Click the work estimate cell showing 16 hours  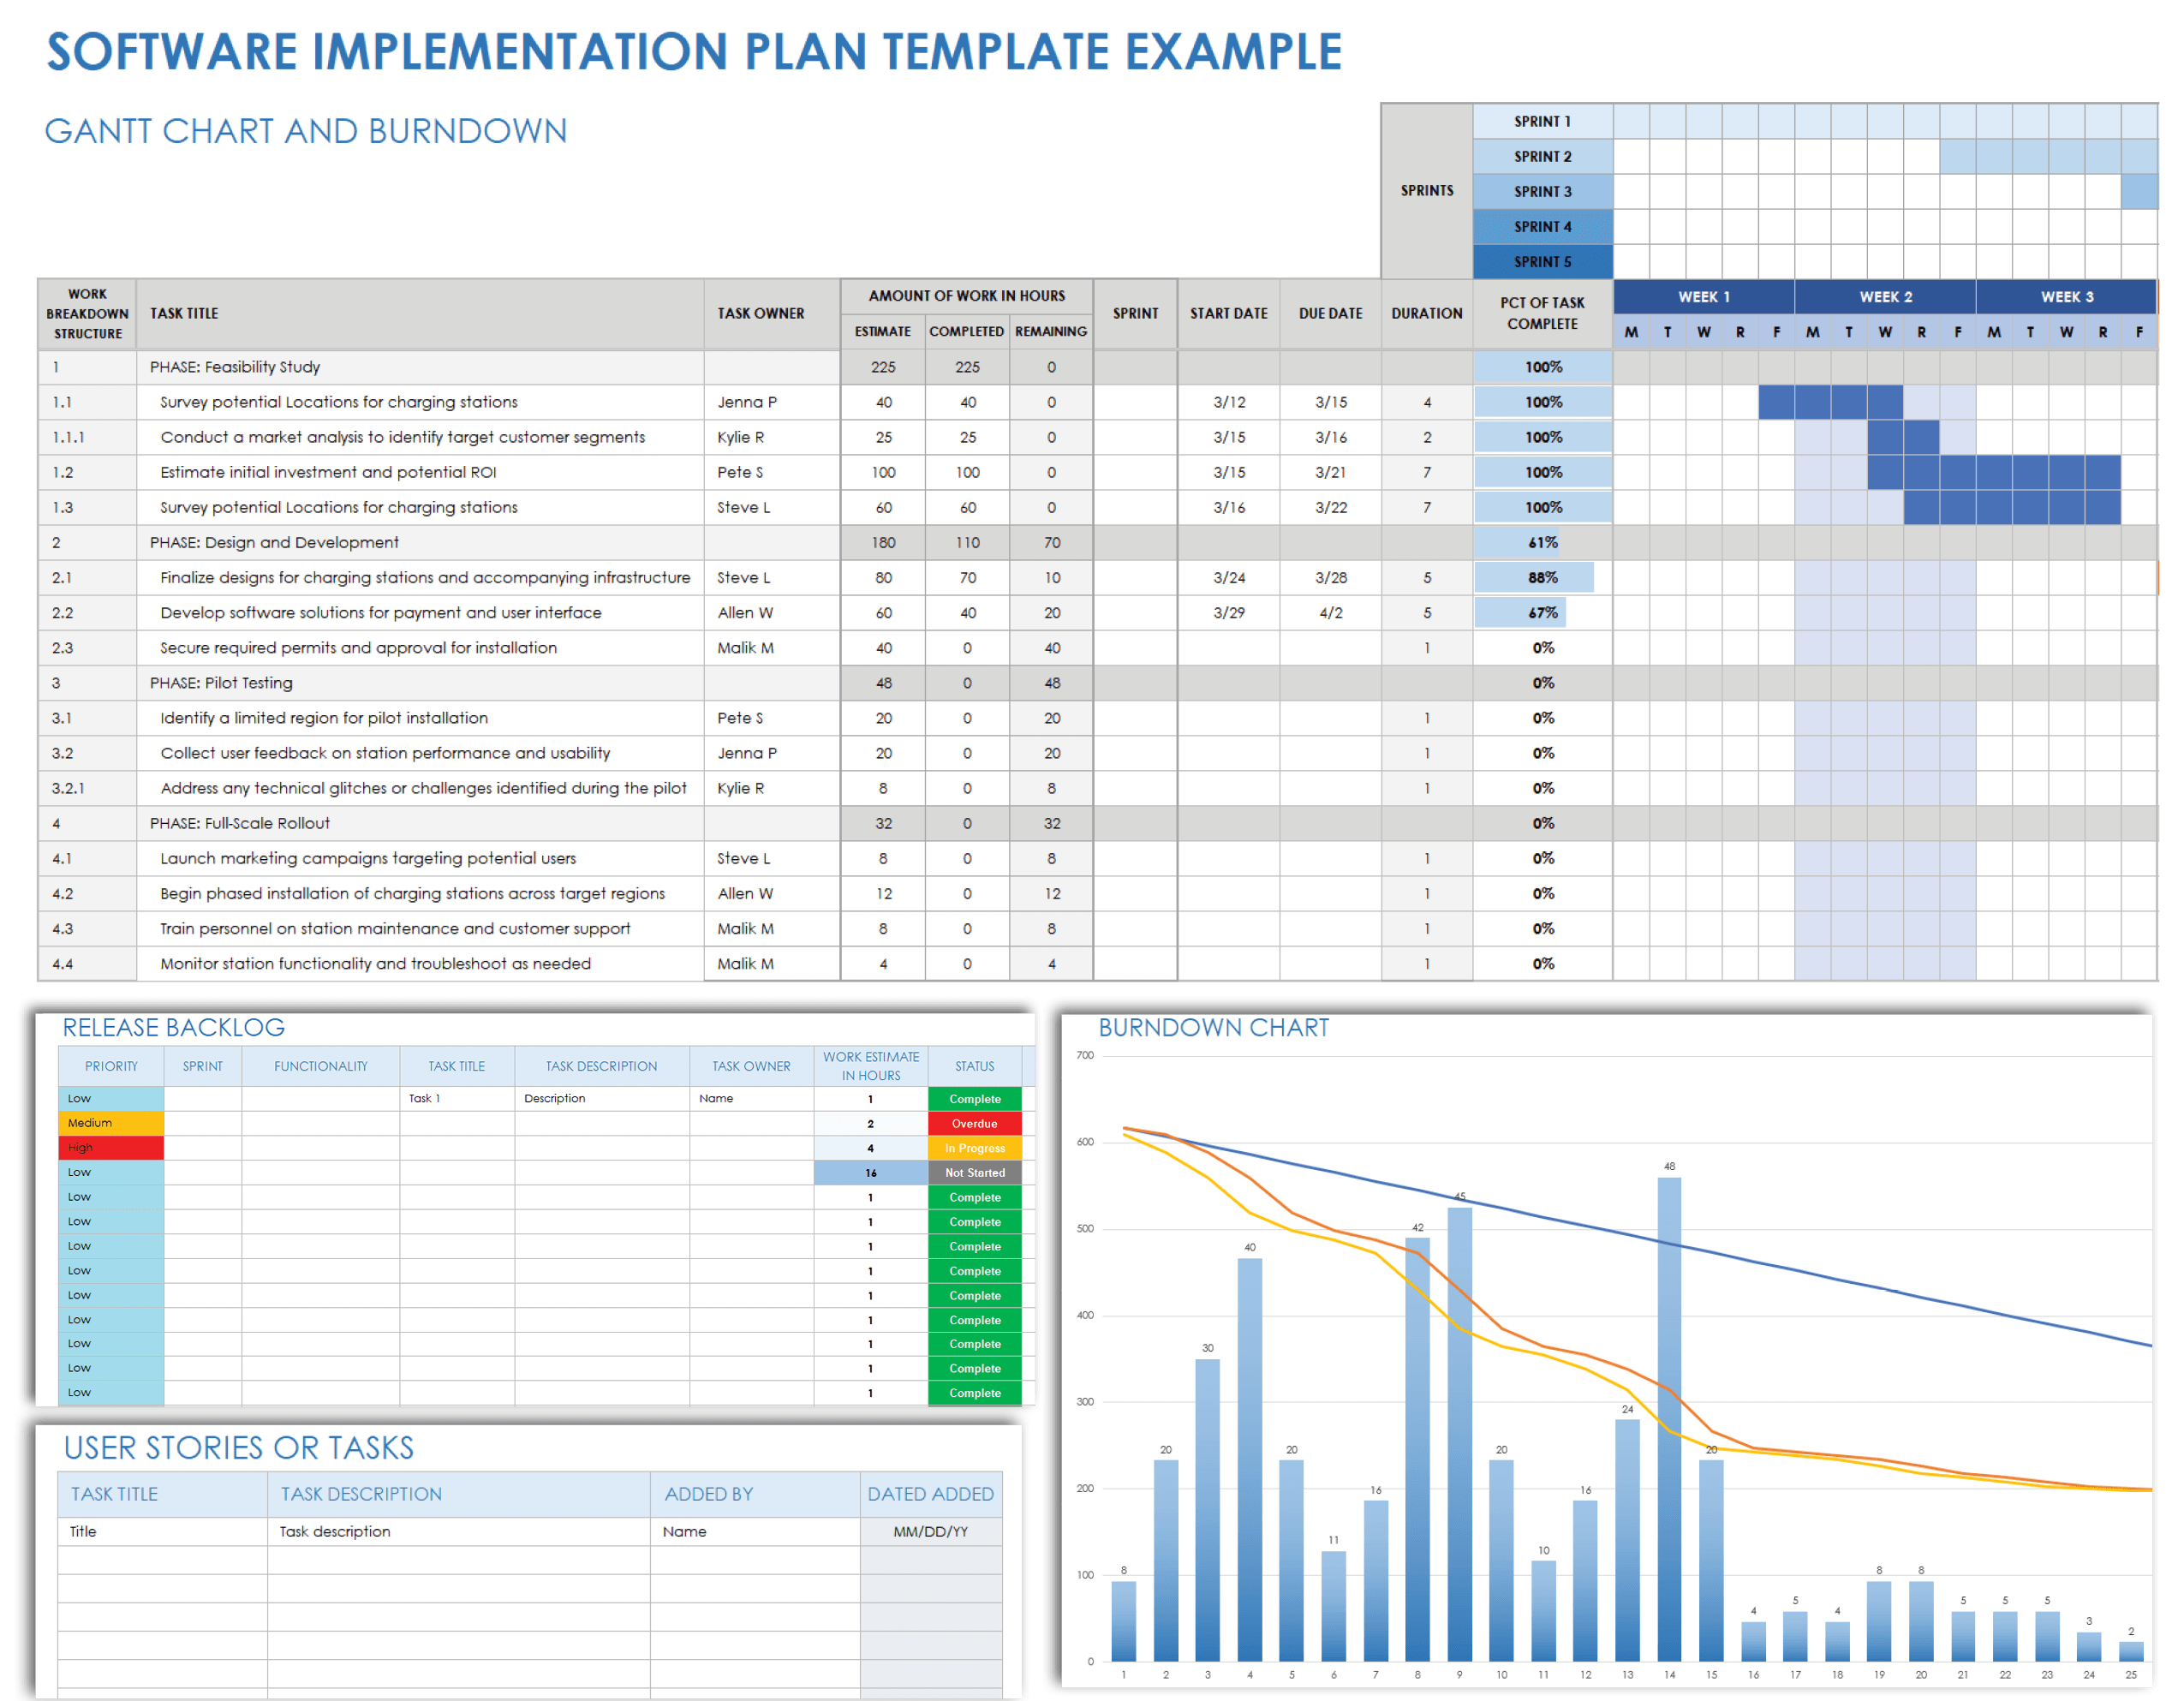(870, 1172)
